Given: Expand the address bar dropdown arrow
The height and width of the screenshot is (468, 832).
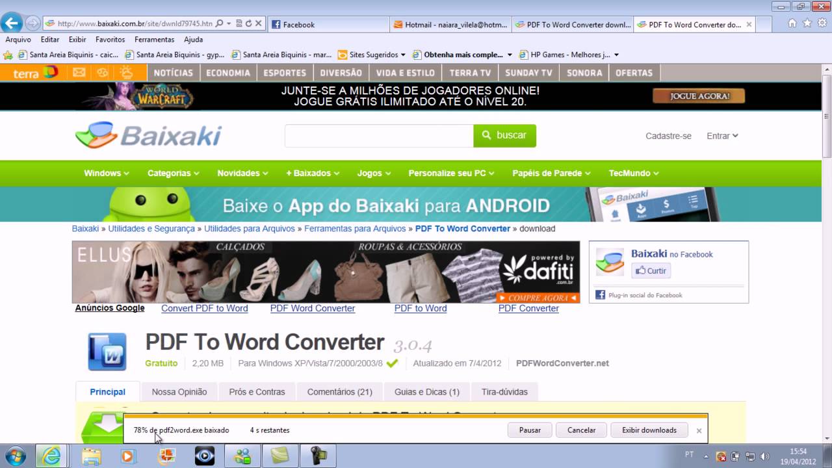Looking at the screenshot, I should (229, 23).
